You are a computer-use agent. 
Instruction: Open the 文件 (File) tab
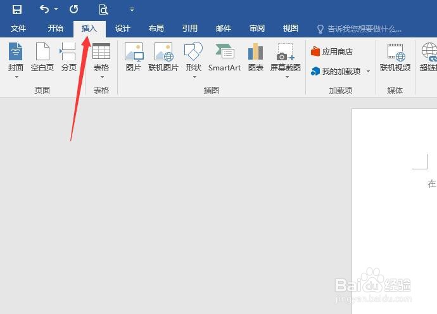18,29
